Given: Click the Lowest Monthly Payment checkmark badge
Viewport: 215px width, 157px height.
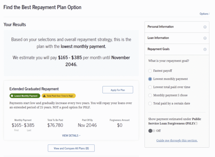Looking at the screenshot, I should pyautogui.click(x=25, y=96).
